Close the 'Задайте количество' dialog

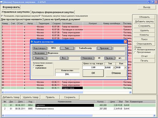[x=125, y=42]
